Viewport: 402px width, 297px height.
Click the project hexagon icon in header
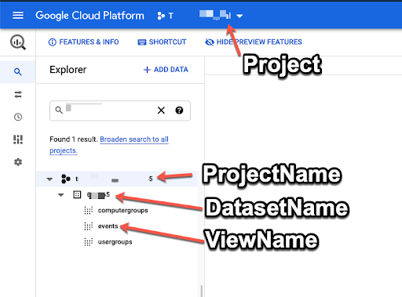click(161, 16)
